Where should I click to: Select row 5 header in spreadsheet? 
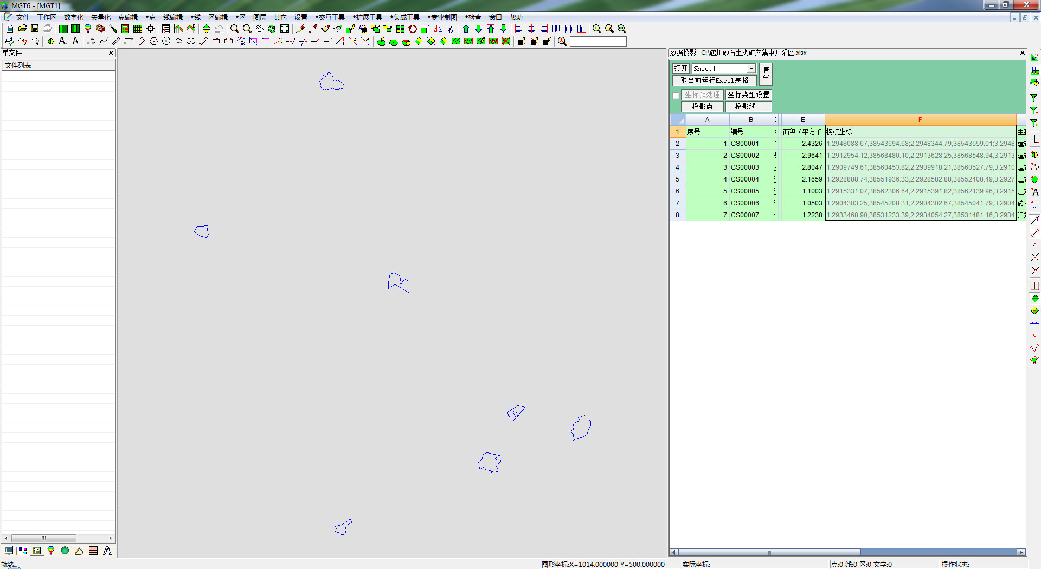(x=677, y=179)
